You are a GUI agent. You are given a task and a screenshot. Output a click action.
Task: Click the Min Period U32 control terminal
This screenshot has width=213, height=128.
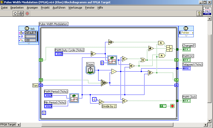point(48,106)
